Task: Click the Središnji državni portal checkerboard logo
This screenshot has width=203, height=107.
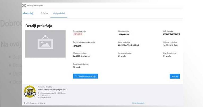Action: point(24,5)
